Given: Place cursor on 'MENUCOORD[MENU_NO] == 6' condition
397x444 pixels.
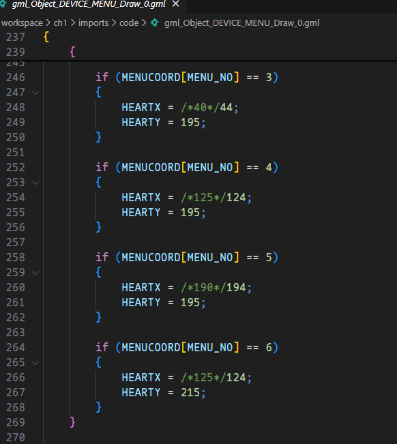Looking at the screenshot, I should pyautogui.click(x=197, y=347).
